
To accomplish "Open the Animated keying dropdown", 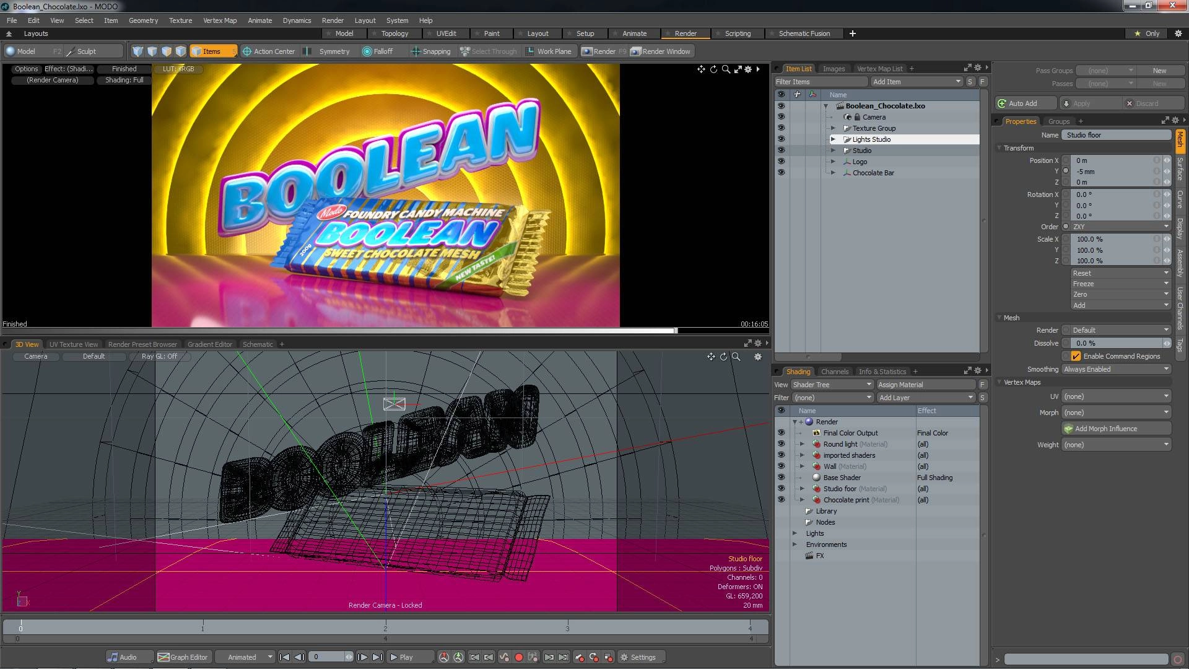I will click(x=245, y=657).
